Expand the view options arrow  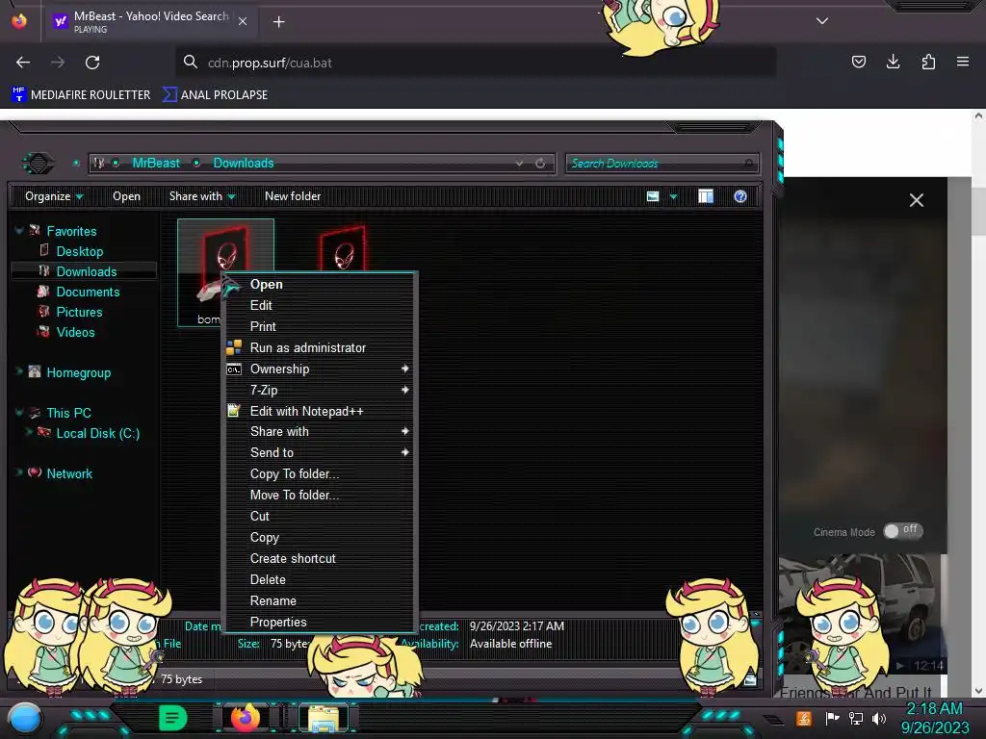pos(673,196)
